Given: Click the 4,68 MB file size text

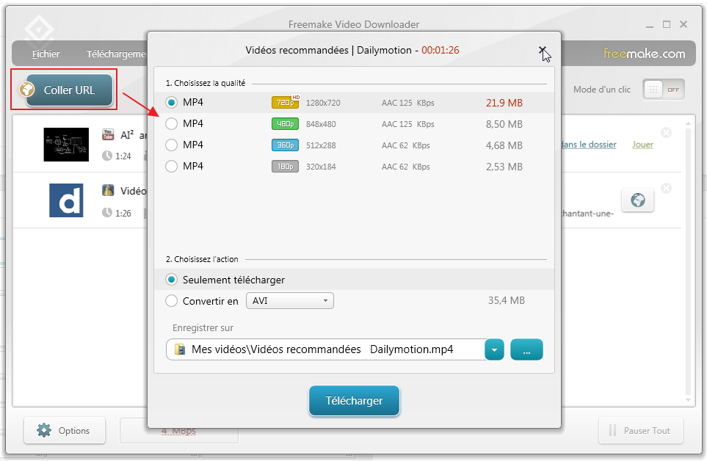Looking at the screenshot, I should 504,145.
